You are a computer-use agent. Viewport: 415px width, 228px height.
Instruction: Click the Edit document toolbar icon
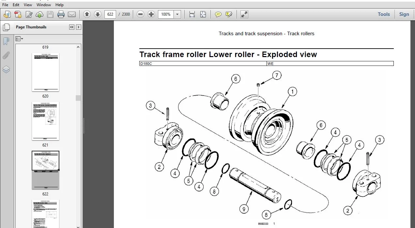(29, 14)
